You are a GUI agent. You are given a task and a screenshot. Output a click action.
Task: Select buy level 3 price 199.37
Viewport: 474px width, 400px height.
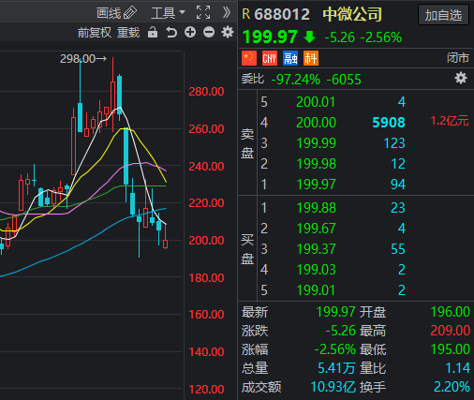click(316, 249)
